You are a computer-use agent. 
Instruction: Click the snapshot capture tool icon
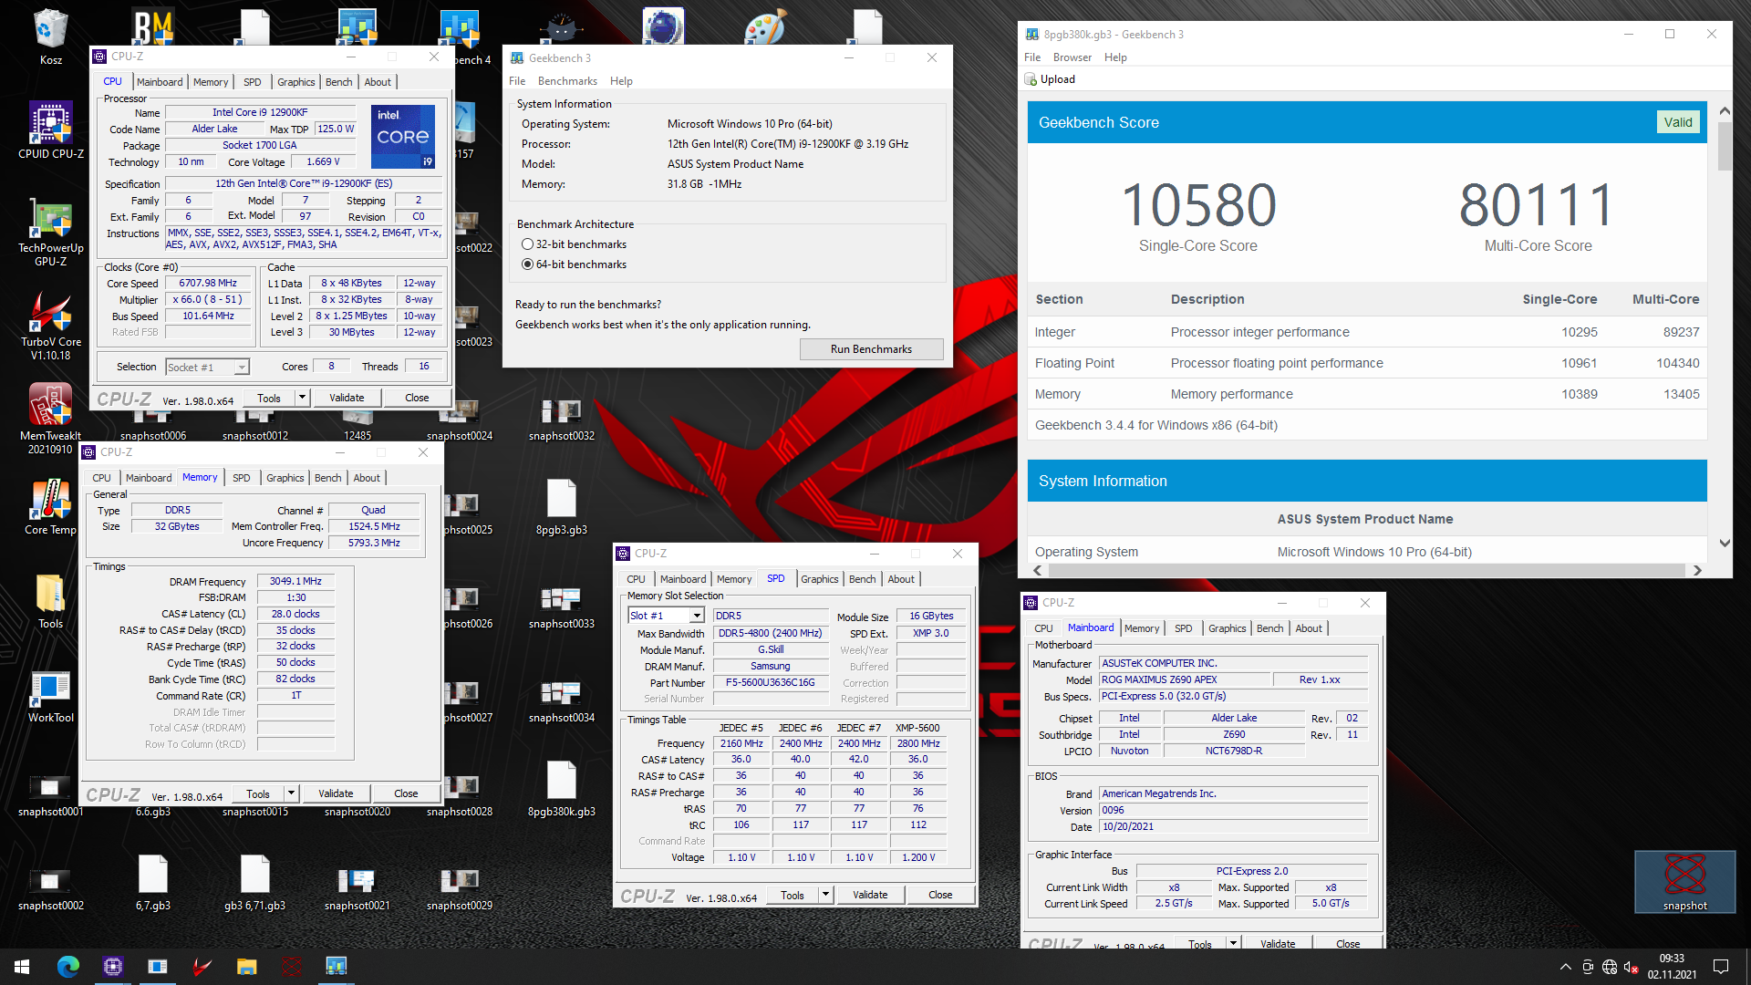pos(1684,881)
